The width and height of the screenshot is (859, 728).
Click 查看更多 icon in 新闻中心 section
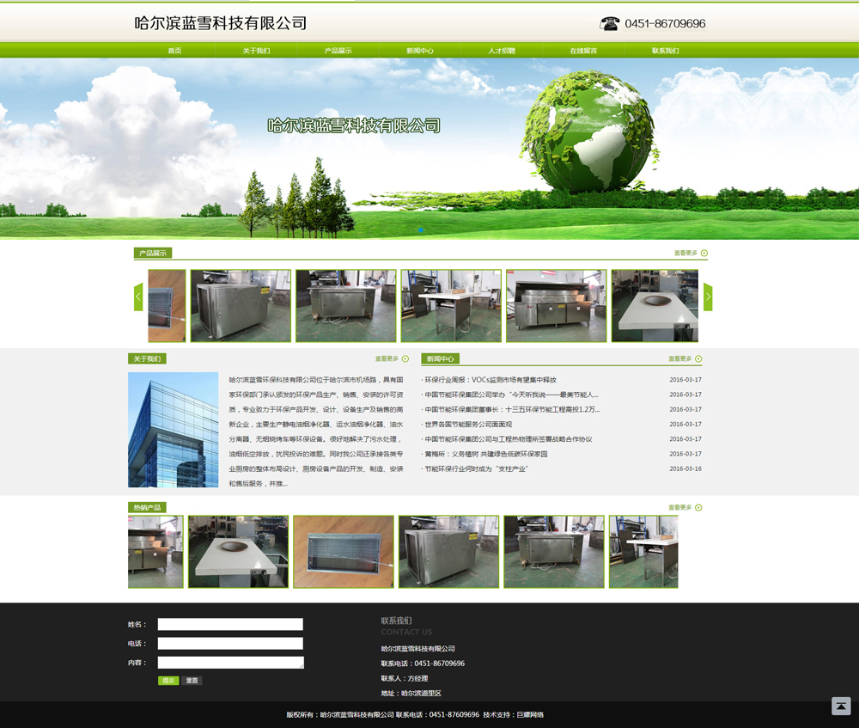click(x=698, y=359)
